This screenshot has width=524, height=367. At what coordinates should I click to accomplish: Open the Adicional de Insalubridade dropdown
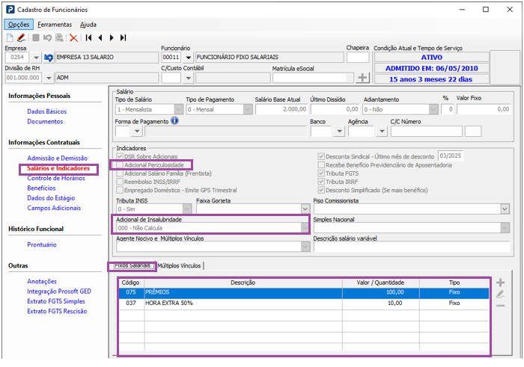[304, 229]
